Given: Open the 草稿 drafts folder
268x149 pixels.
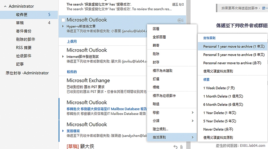Looking at the screenshot, I should point(29,23).
